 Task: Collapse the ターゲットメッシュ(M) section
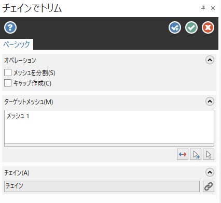[x=210, y=102]
